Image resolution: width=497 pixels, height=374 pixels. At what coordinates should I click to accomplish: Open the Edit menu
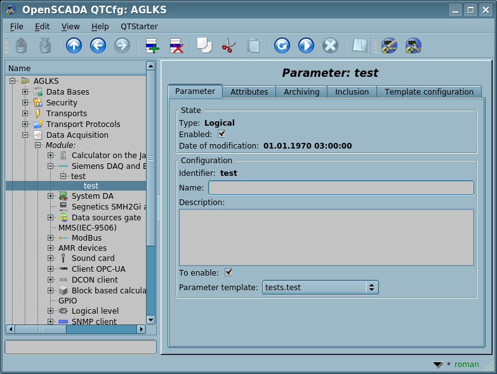point(42,27)
